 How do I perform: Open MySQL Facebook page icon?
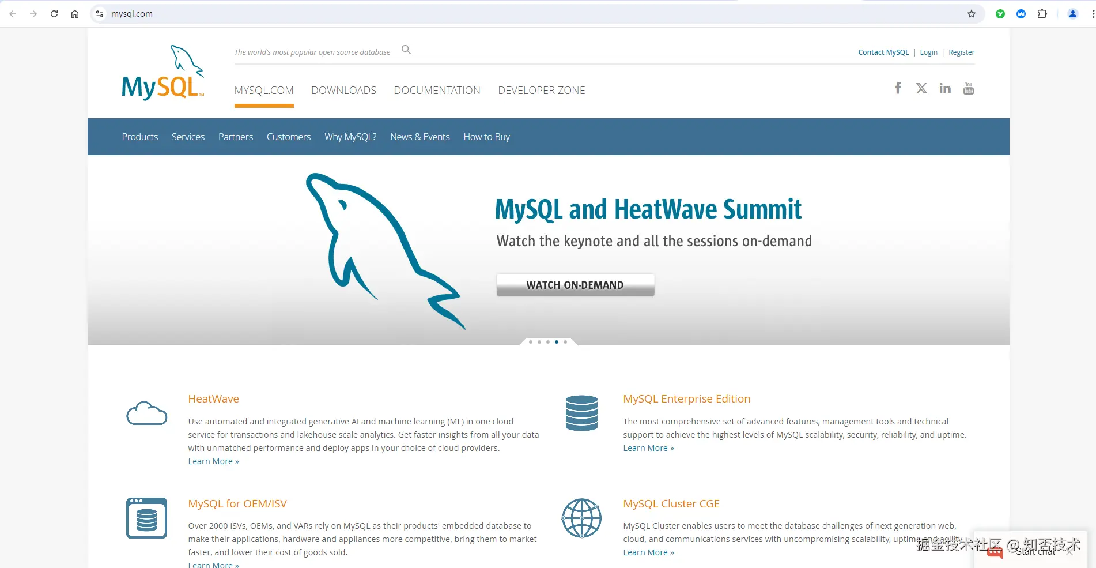coord(898,88)
